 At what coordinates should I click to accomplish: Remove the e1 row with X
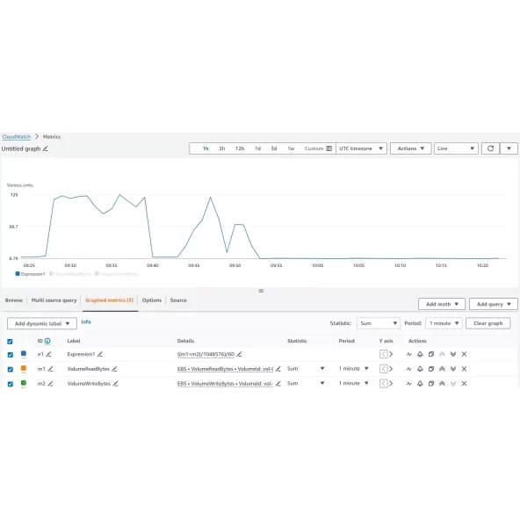click(x=464, y=354)
